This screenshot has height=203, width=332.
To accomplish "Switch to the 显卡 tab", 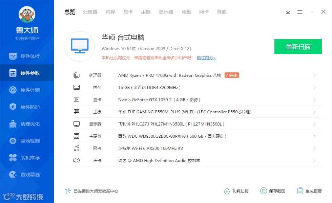I will coord(128,12).
